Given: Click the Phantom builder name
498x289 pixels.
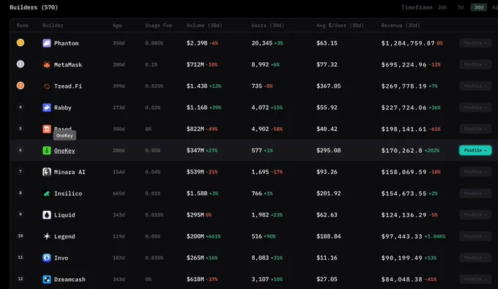Looking at the screenshot, I should [x=67, y=43].
